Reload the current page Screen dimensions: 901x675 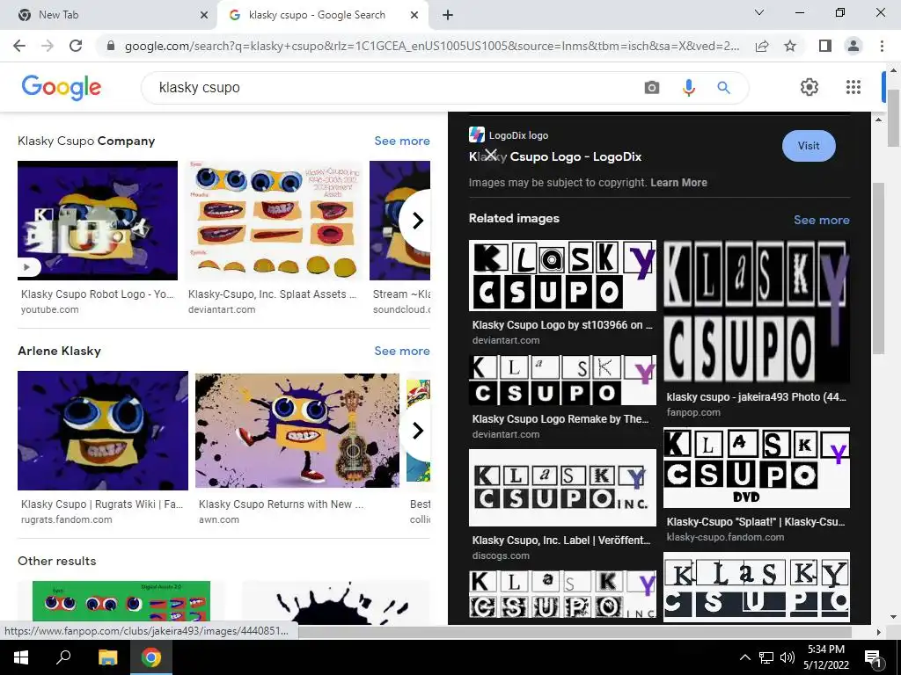coord(76,46)
